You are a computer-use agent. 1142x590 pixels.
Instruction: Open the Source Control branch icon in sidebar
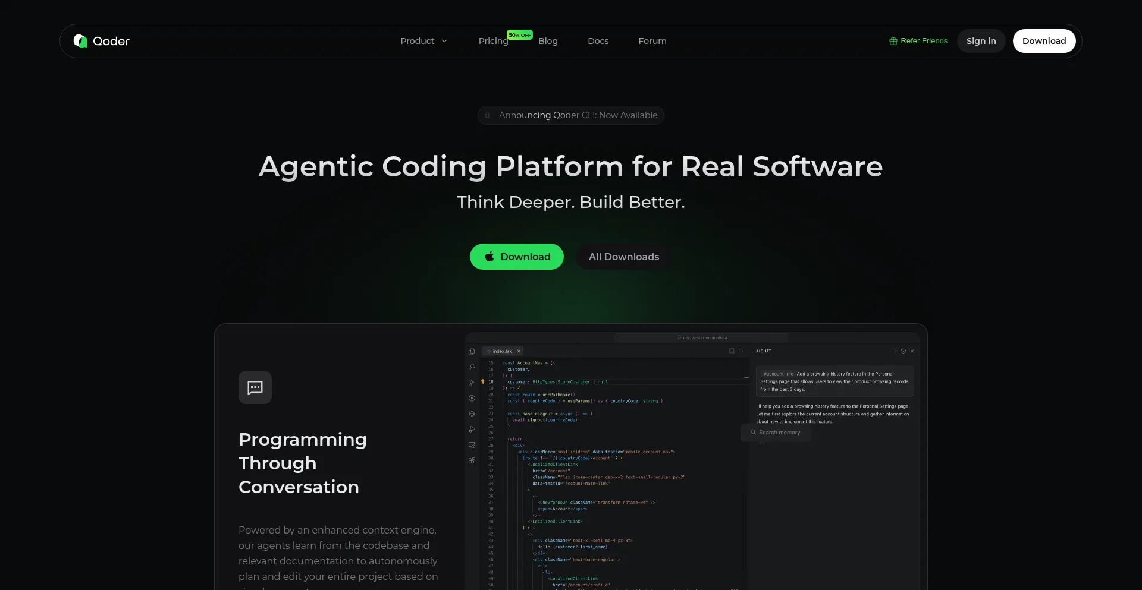pos(472,383)
